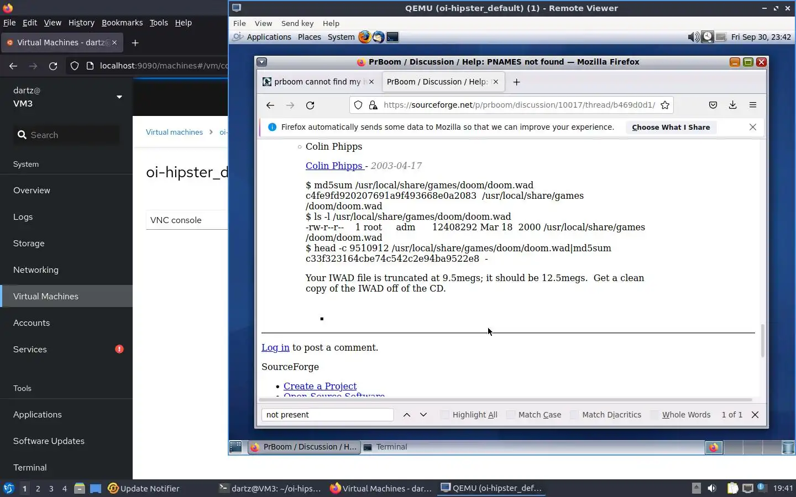The height and width of the screenshot is (497, 796).
Task: Open the host Firefox History menu
Action: (x=81, y=23)
